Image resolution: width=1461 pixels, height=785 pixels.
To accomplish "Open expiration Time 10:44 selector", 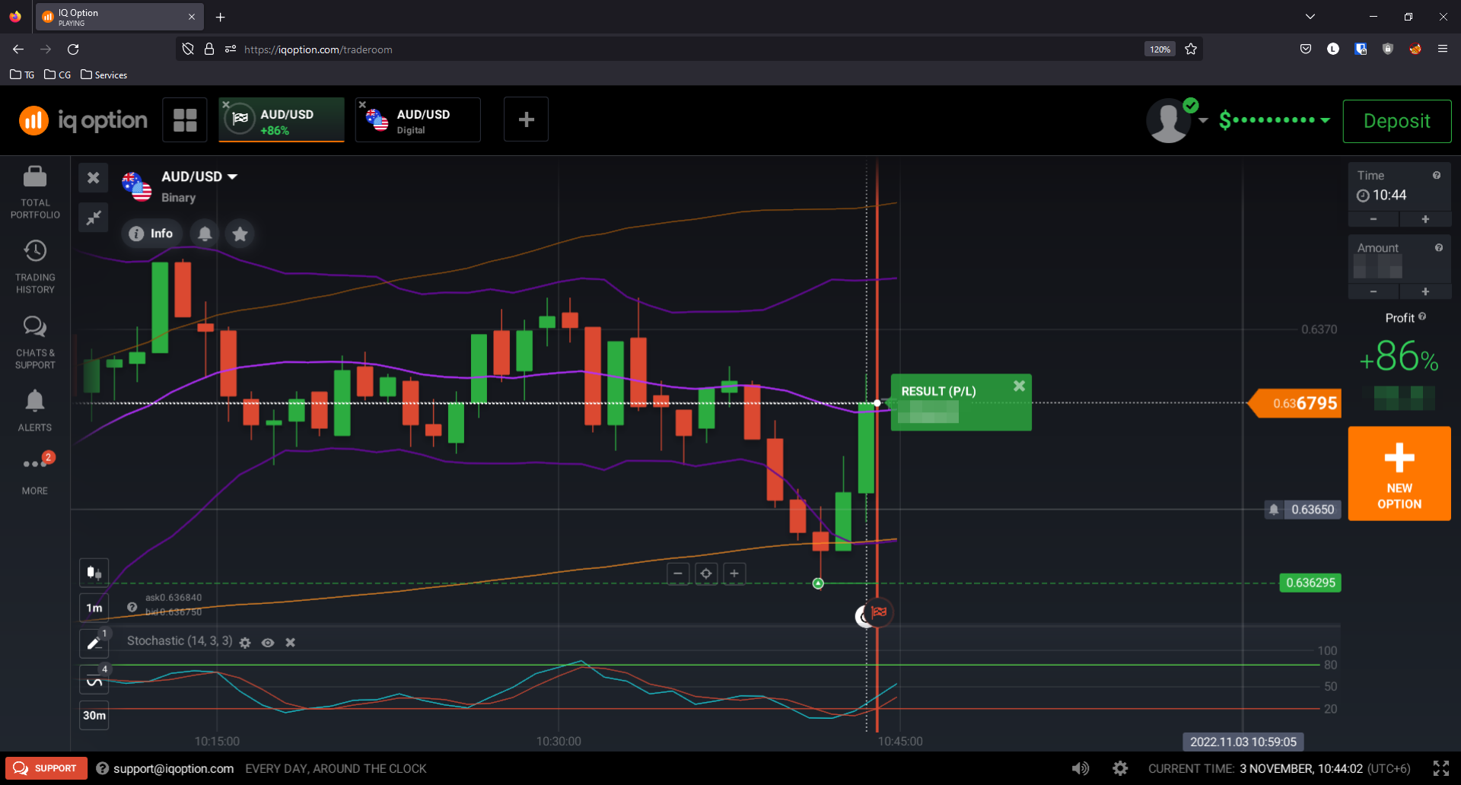I will [x=1399, y=186].
